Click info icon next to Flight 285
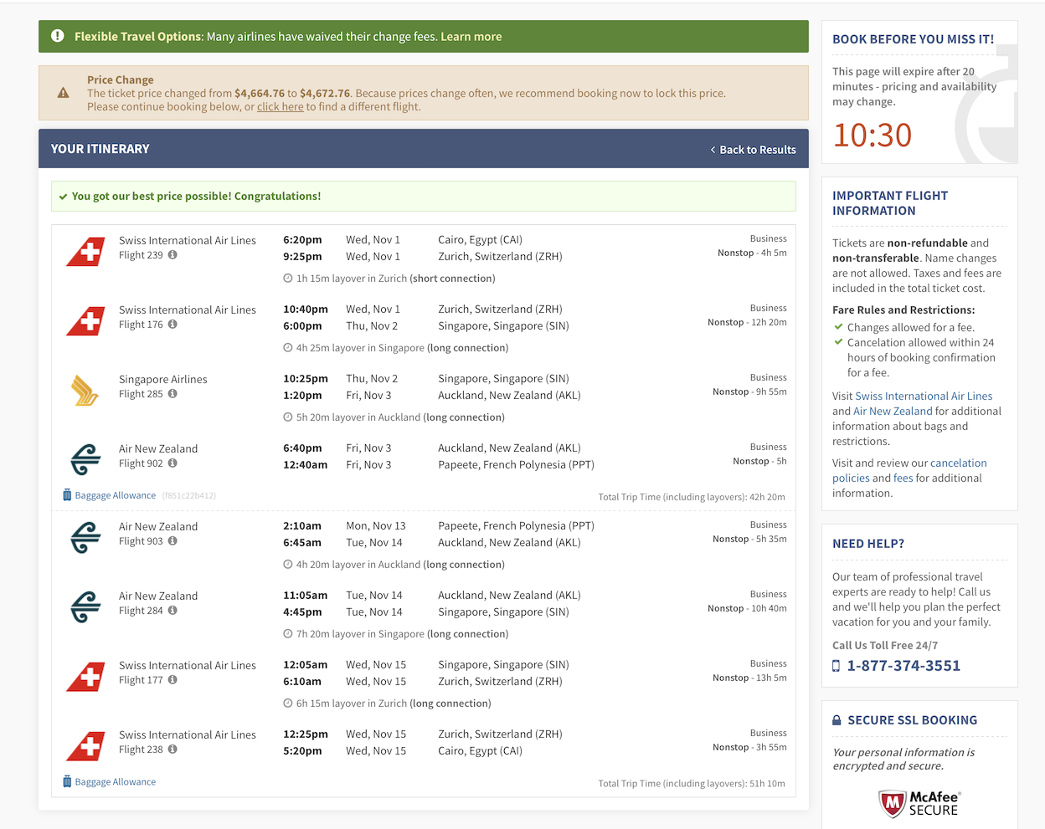 click(172, 394)
